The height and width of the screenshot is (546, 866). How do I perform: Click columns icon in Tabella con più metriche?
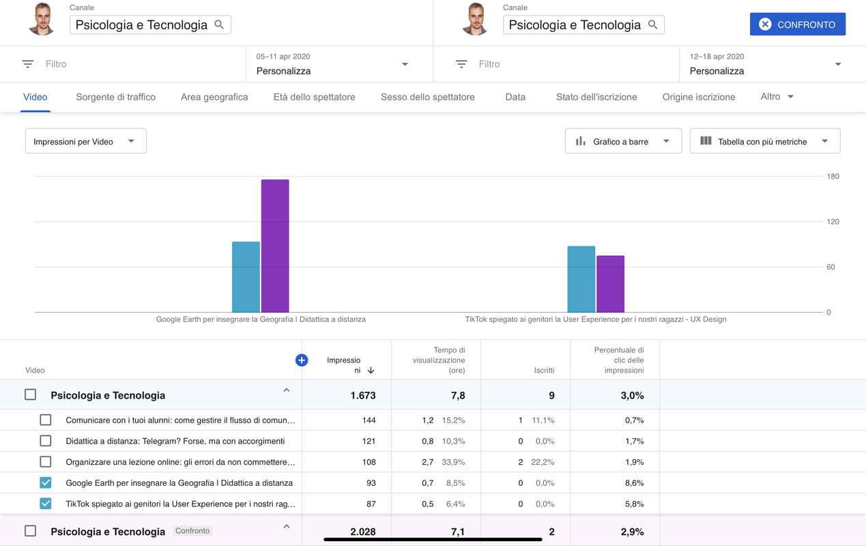click(x=706, y=141)
